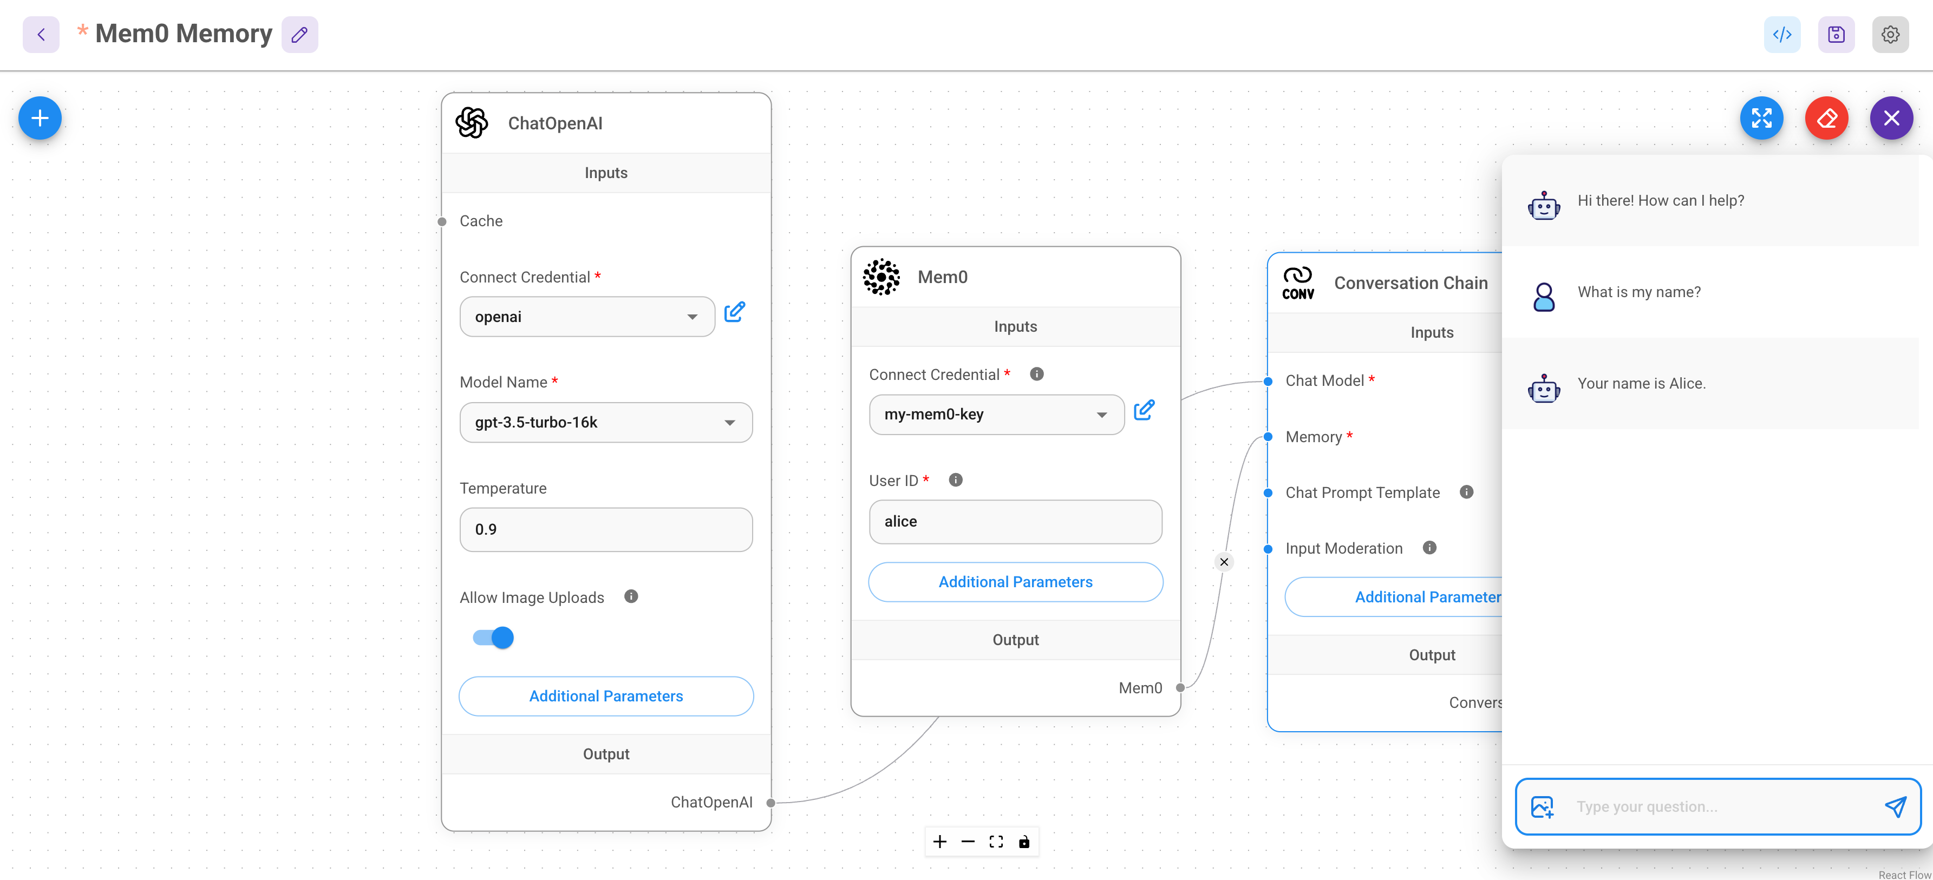
Task: Toggle canvas lock interactivity button
Action: click(x=1024, y=842)
